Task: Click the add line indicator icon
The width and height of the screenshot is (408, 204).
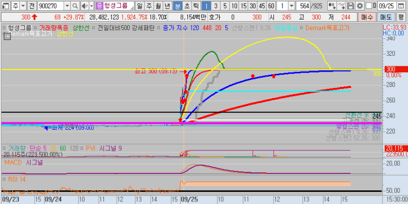Action: [x=341, y=5]
